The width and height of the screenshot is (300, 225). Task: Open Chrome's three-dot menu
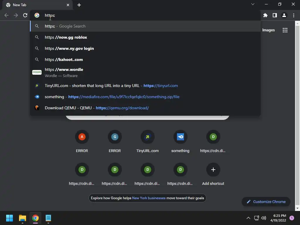[x=294, y=15]
